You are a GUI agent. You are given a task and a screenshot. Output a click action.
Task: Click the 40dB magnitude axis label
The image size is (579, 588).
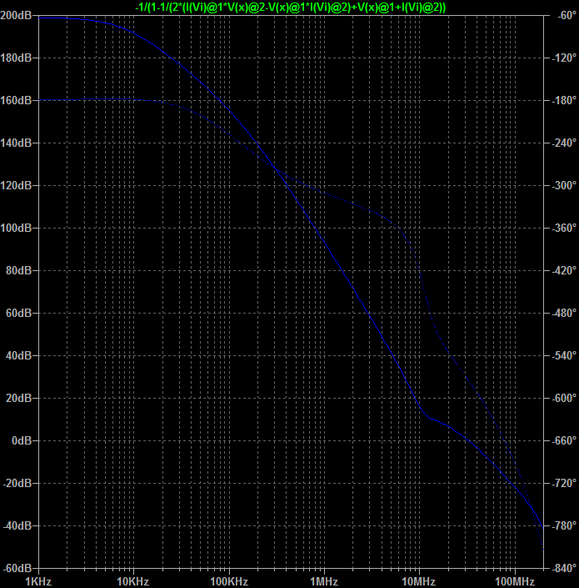click(18, 355)
